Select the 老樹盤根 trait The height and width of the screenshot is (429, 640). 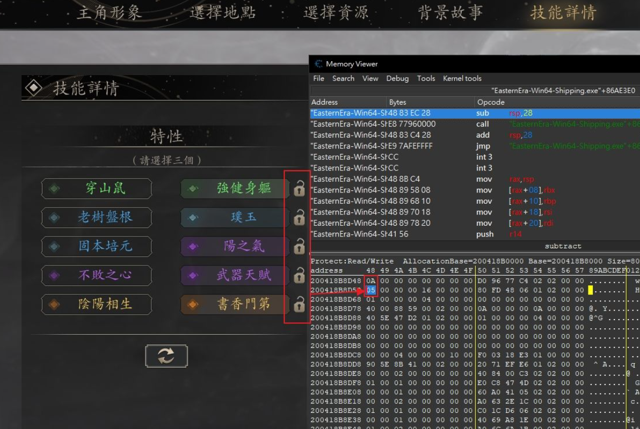pyautogui.click(x=97, y=217)
